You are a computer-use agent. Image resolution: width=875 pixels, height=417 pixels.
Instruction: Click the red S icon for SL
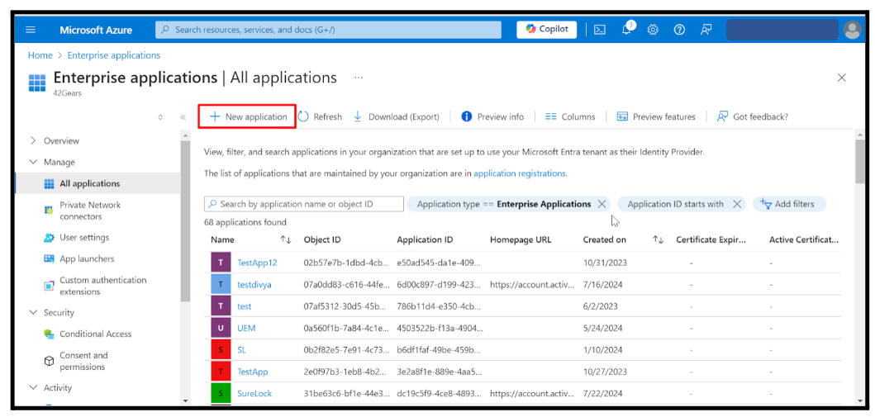221,350
